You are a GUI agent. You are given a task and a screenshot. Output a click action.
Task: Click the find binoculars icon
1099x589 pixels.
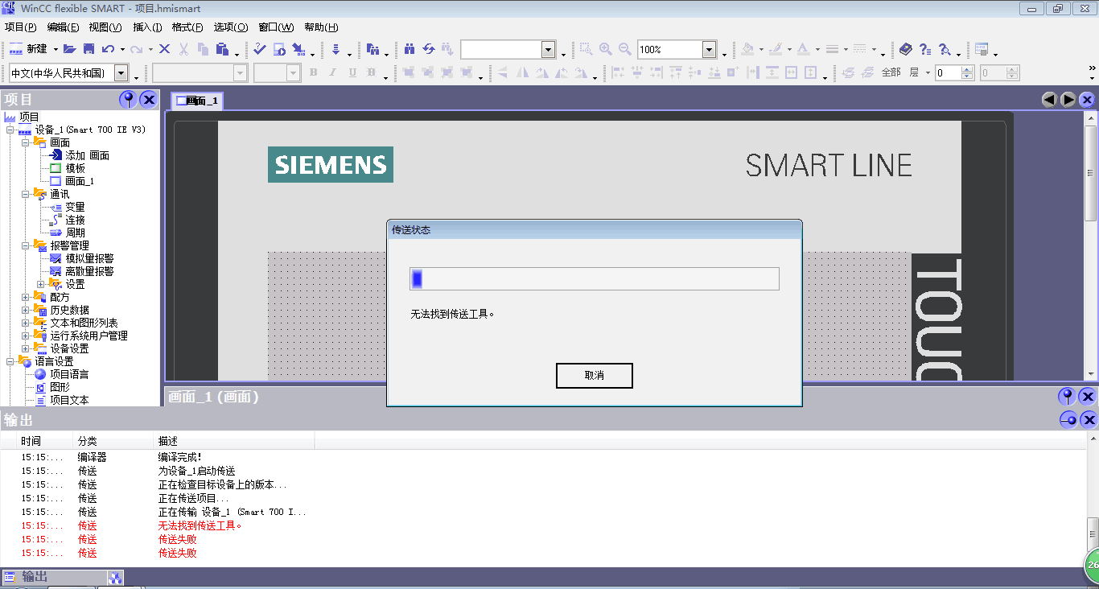pos(410,49)
